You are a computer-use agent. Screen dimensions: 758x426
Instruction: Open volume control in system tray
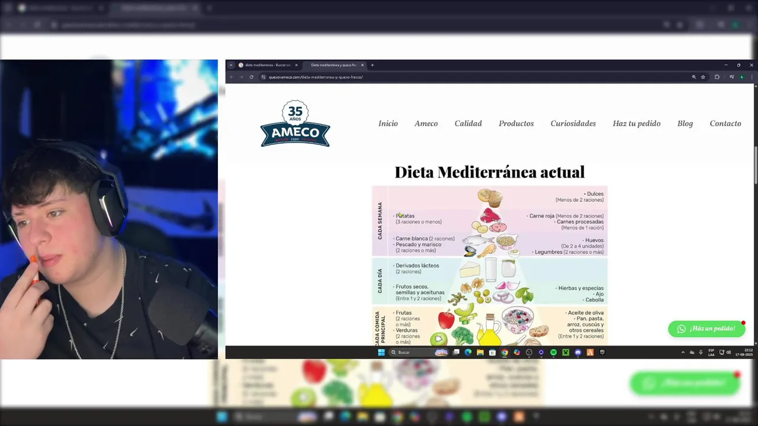point(729,352)
